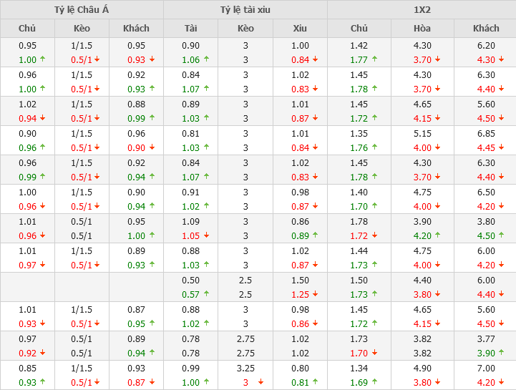The width and height of the screenshot is (516, 390).
Task: Click the 5.15 draw odds value
Action: click(422, 133)
